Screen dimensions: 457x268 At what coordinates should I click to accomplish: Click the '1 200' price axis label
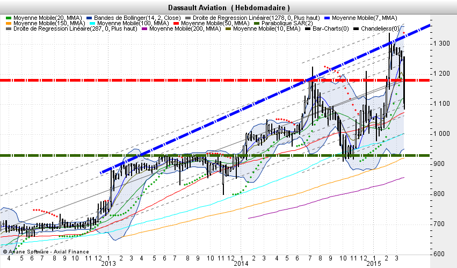tap(442, 74)
